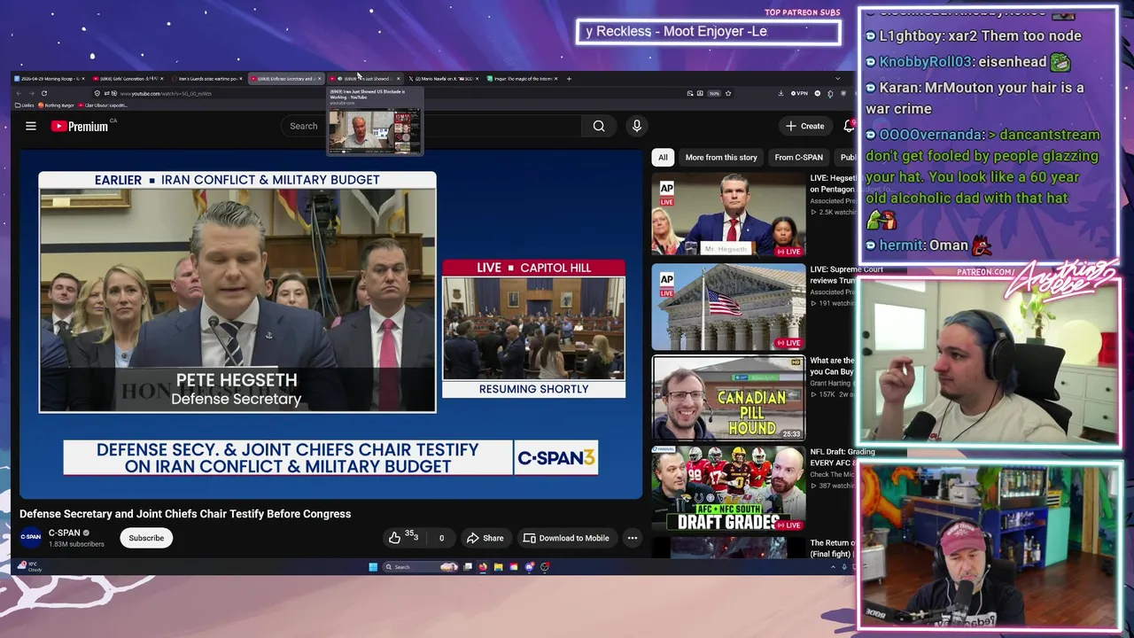Open AP live Supreme Court video thumbnail
The height and width of the screenshot is (638, 1134).
coord(728,307)
